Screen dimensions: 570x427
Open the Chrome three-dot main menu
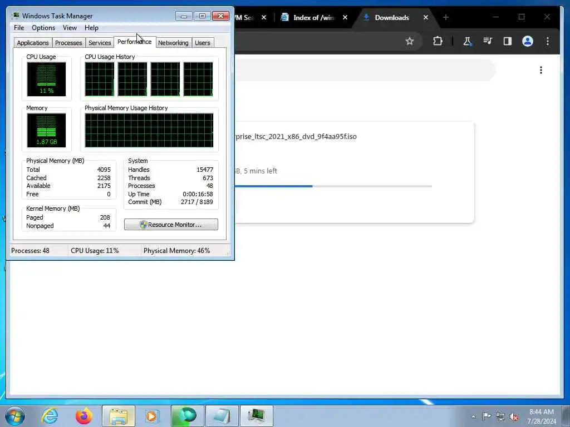click(548, 41)
